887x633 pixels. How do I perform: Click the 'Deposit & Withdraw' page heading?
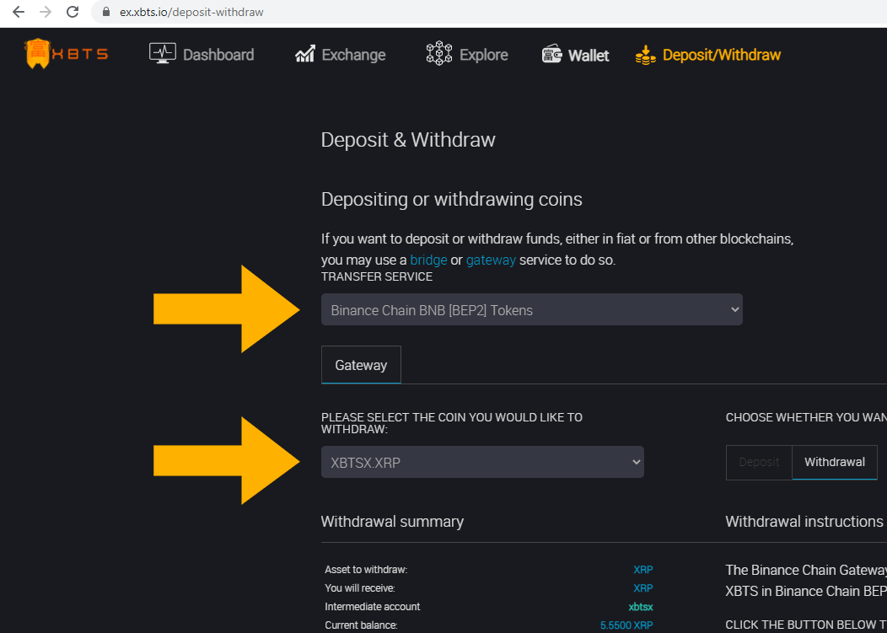click(x=408, y=140)
